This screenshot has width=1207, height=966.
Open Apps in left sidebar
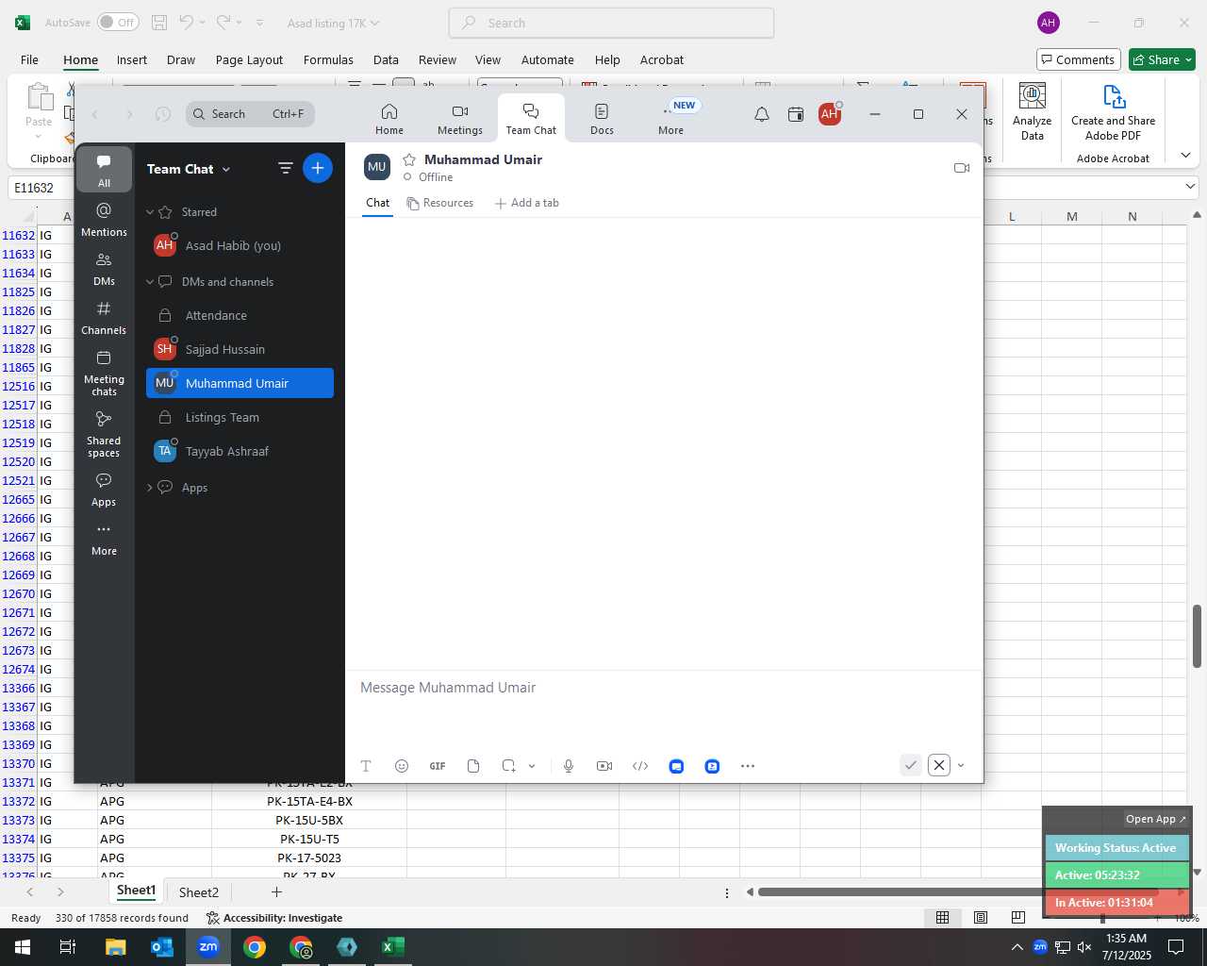104,490
